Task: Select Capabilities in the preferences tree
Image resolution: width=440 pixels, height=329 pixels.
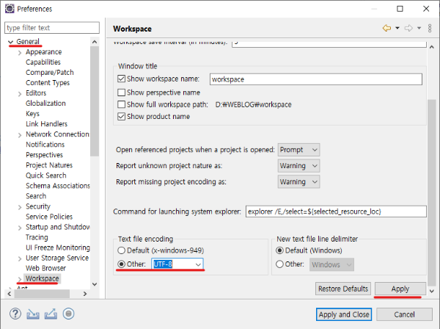Action: tap(43, 62)
